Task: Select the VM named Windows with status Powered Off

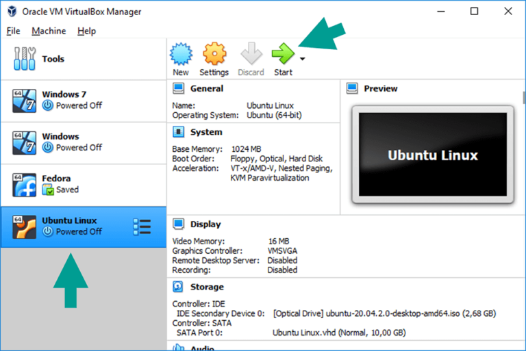Action: pyautogui.click(x=84, y=143)
